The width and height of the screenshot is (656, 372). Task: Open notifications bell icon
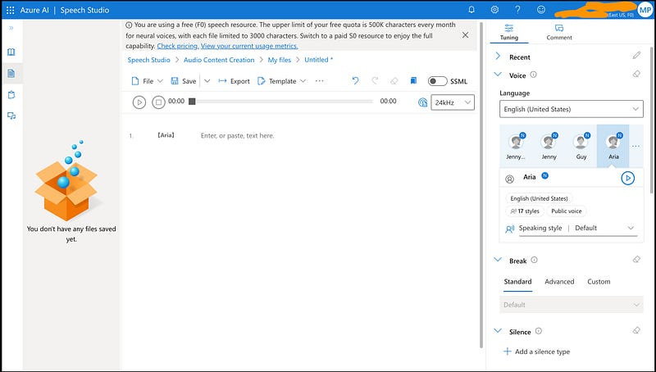471,10
